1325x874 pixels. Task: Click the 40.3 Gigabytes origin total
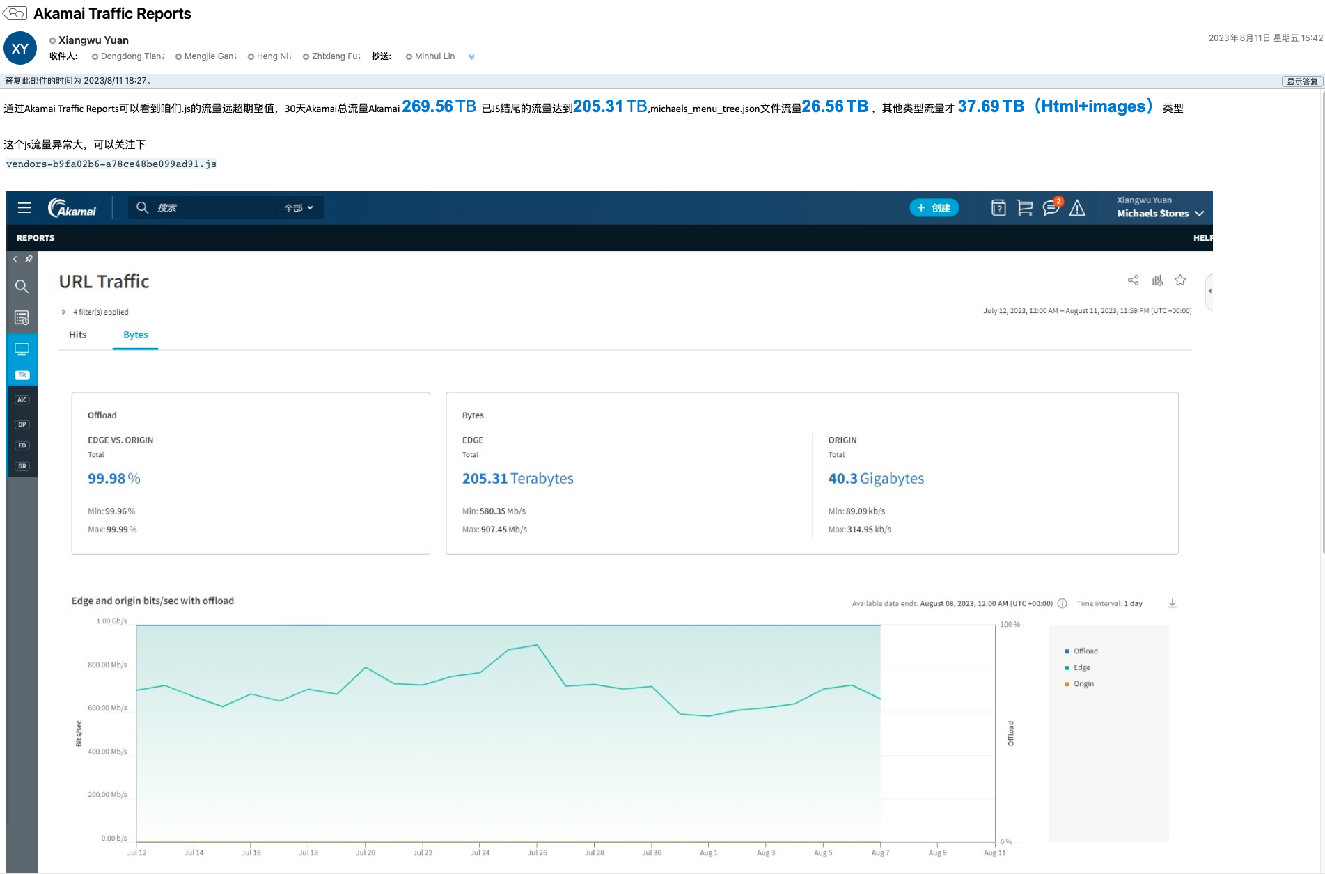click(876, 479)
